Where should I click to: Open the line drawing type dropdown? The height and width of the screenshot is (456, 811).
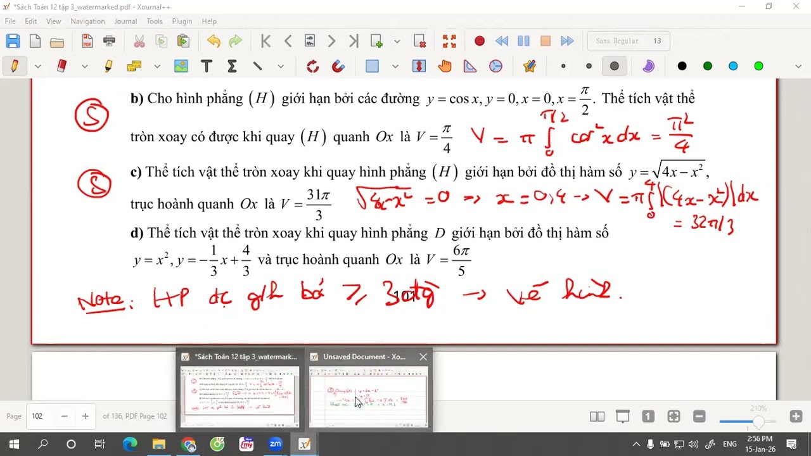coord(281,66)
